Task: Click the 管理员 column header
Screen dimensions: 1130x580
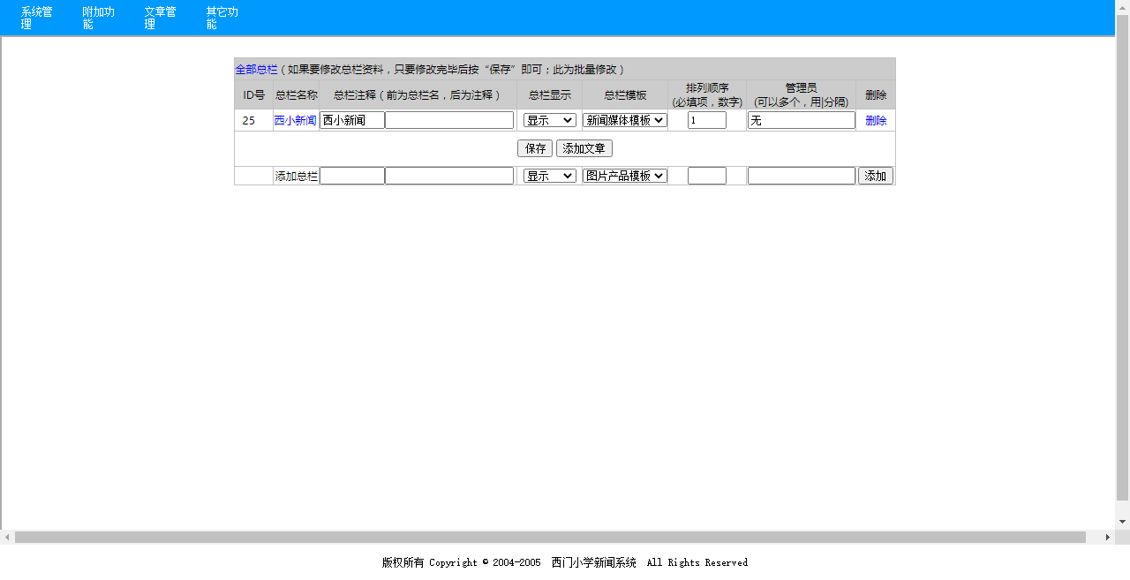Action: (x=802, y=94)
